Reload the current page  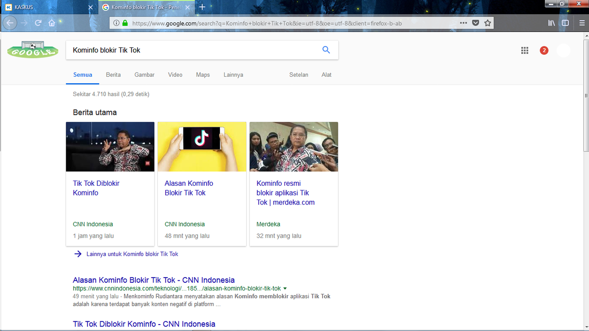pyautogui.click(x=38, y=23)
